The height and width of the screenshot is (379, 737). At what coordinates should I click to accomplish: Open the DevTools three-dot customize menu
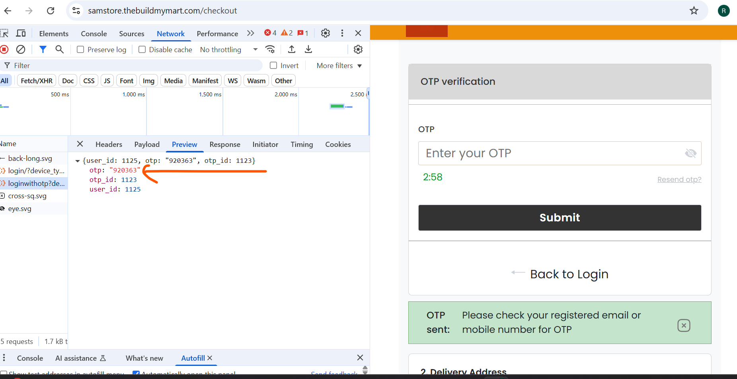tap(342, 33)
